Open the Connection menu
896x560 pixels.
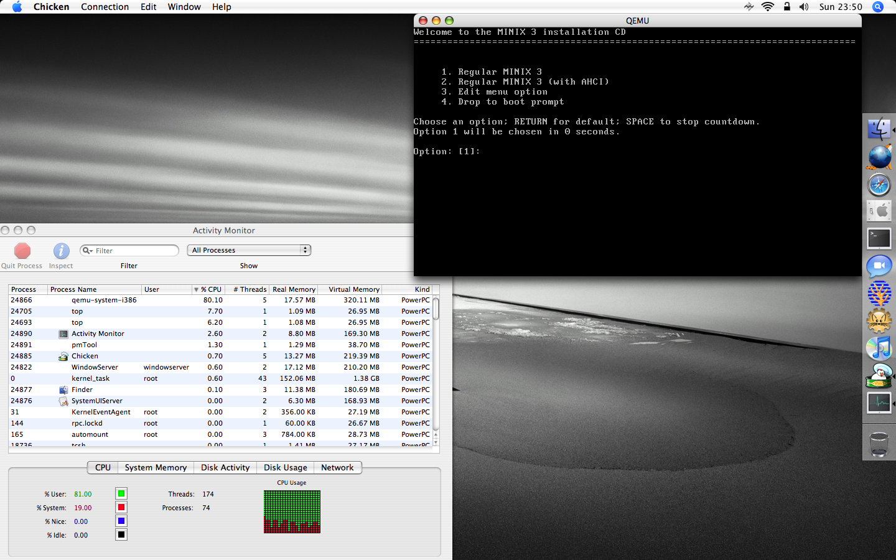tap(105, 7)
